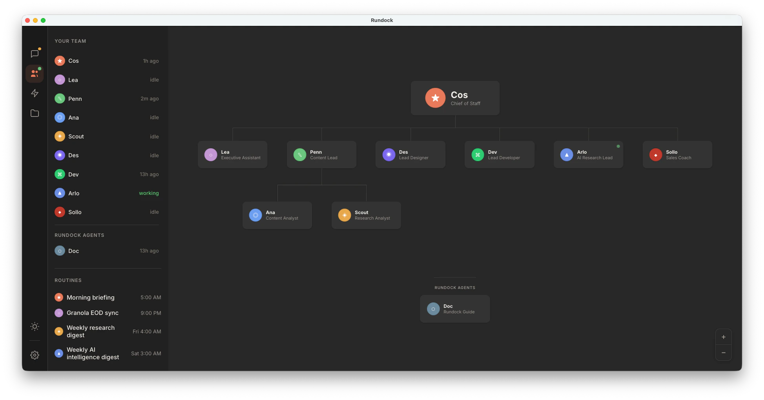Click the ROUTINES section heading
Image resolution: width=764 pixels, height=400 pixels.
point(68,280)
